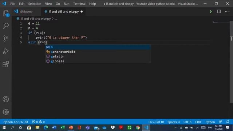
Task: Open Microsoft Teams from the taskbar
Action: coord(88,128)
